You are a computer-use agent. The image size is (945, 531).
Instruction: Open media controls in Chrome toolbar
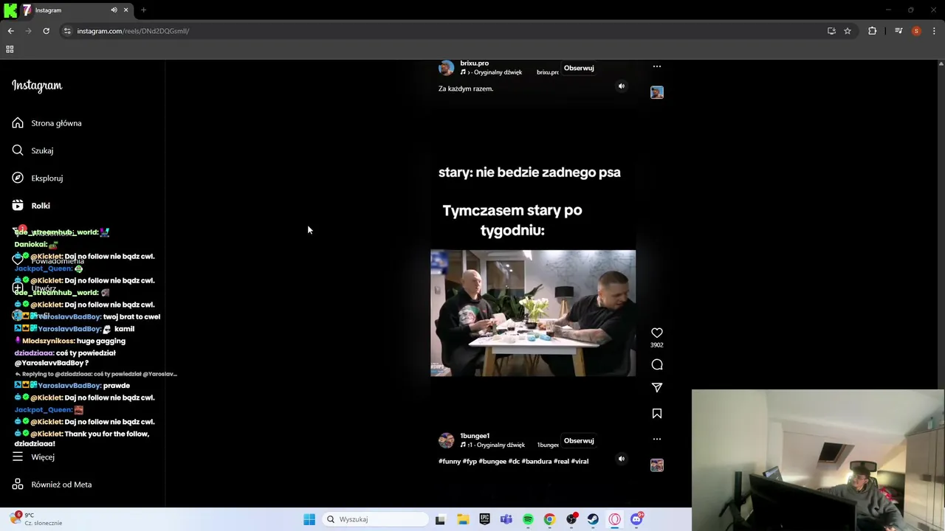pos(898,31)
